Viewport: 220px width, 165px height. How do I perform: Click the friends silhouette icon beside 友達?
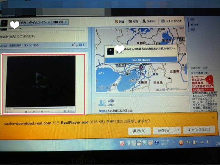102,103
